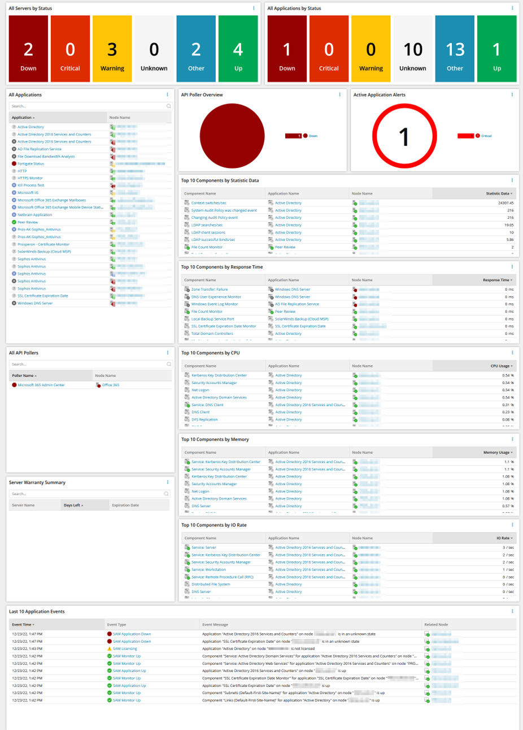
Task: Open All Applications by Status widget menu
Action: [x=512, y=8]
